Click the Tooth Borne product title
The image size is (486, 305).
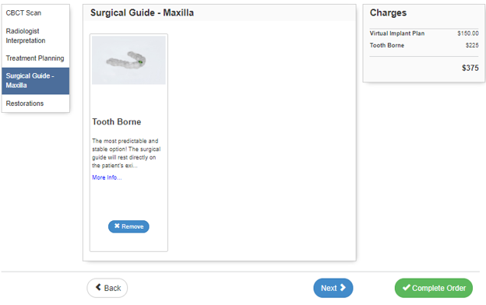pos(117,121)
